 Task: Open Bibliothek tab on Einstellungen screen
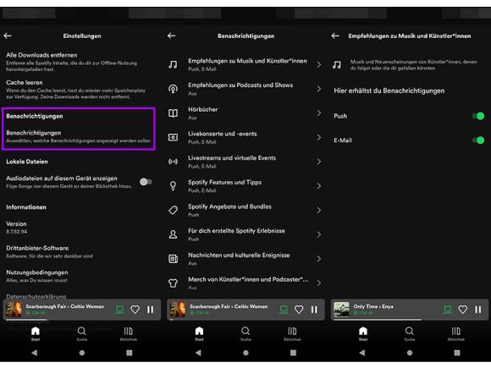[x=129, y=334]
